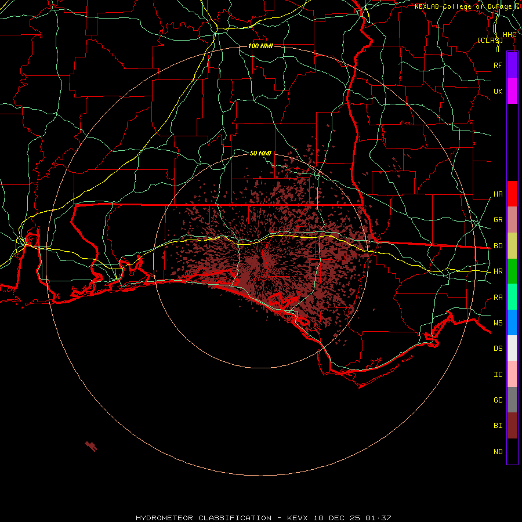The image size is (522, 522).
Task: Click the 'BD' legend label
Action: [498, 246]
